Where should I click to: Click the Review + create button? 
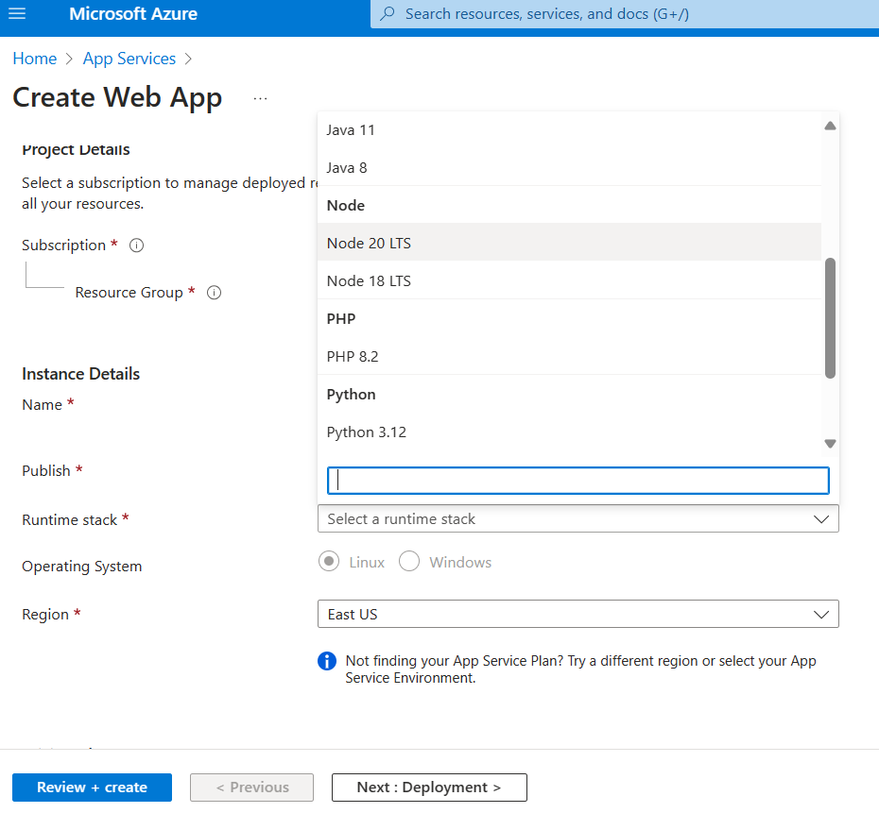[x=92, y=788]
